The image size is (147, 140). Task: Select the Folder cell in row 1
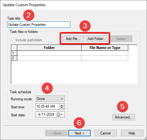(x=49, y=53)
